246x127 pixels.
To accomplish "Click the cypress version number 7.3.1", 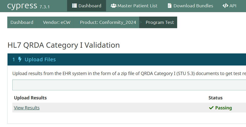I will (44, 7).
